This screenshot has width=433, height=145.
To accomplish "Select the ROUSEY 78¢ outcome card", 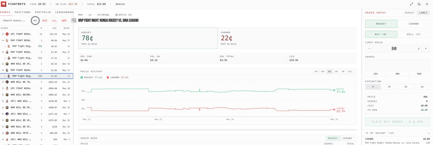I will click(x=148, y=38).
